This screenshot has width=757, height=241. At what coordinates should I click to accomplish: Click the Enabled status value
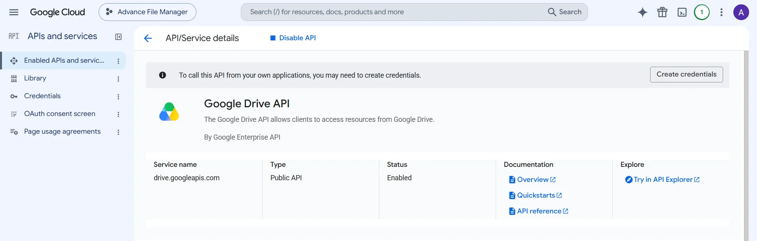point(399,178)
